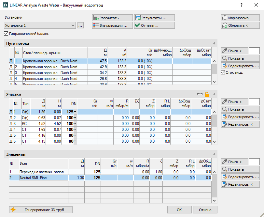Open DN dropdown for section 5

(x=75, y=135)
